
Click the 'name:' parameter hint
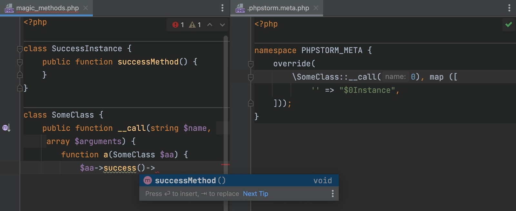click(x=395, y=77)
